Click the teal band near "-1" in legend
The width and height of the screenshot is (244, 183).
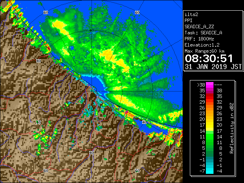coord(210,159)
